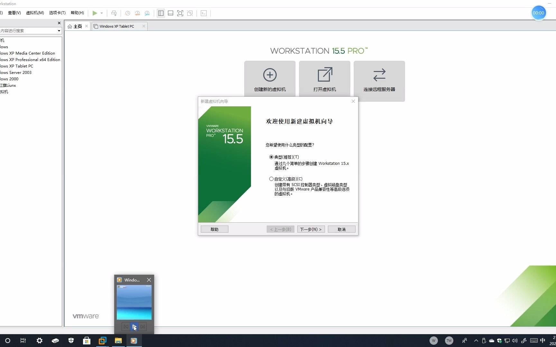The image size is (556, 347).
Task: Select Windows XP Professional x64 Edition in library
Action: 30,60
